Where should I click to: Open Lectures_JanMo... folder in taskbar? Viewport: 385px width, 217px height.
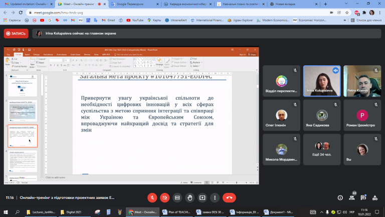pos(41,212)
